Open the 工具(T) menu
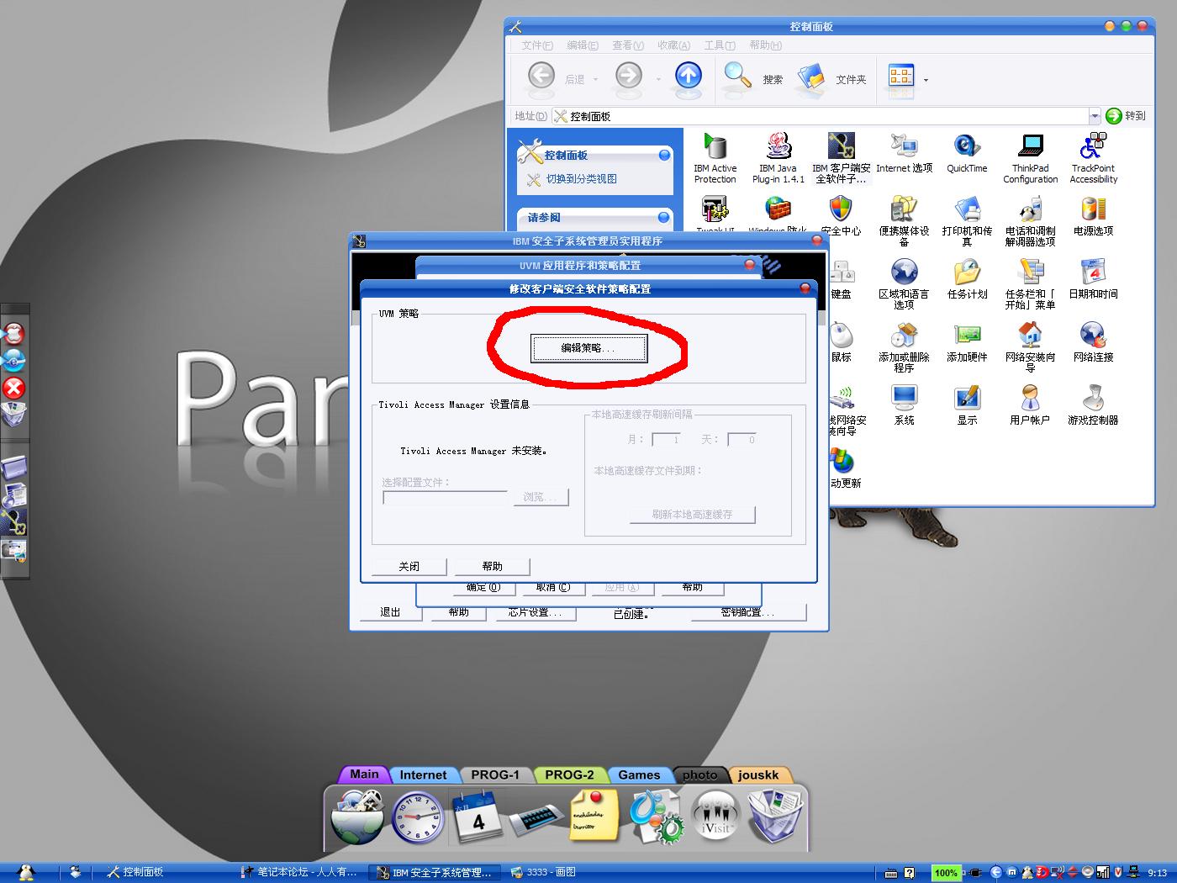 click(x=720, y=45)
